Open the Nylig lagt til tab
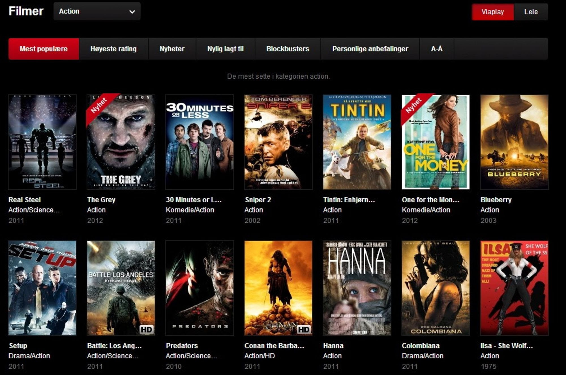Viewport: 566px width, 375px height. point(226,49)
